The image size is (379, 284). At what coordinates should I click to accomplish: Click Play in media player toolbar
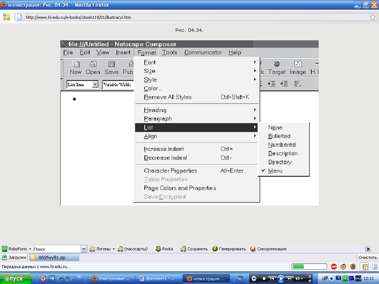[x=281, y=279]
